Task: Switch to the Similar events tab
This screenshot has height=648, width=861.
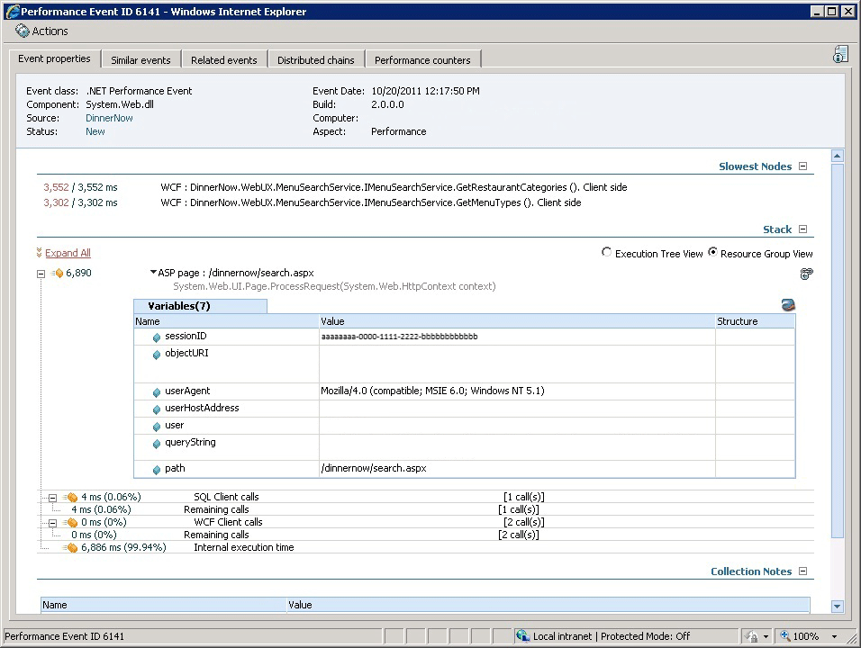Action: coord(140,59)
